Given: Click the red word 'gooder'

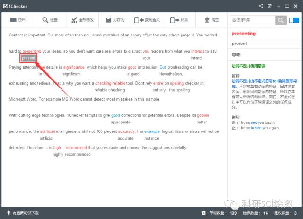Looking at the screenshot, I should tap(203, 115).
